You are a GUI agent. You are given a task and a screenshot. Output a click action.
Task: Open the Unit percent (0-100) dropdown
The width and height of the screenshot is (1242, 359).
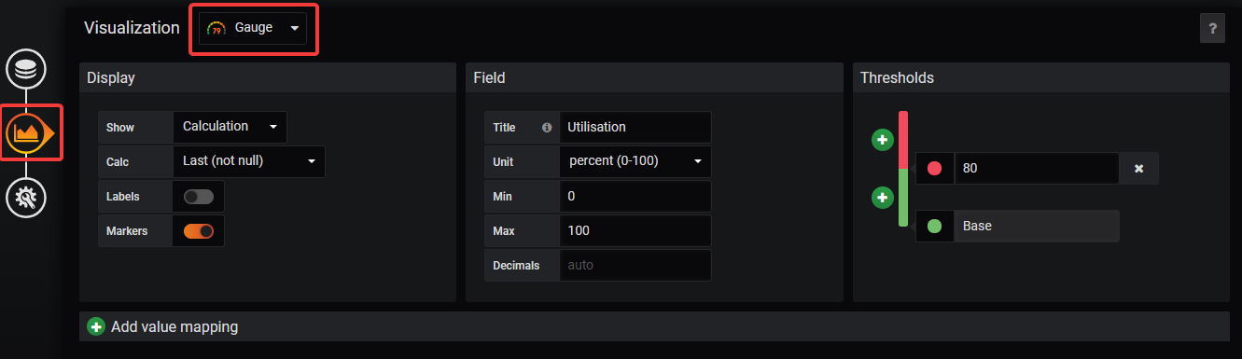635,161
